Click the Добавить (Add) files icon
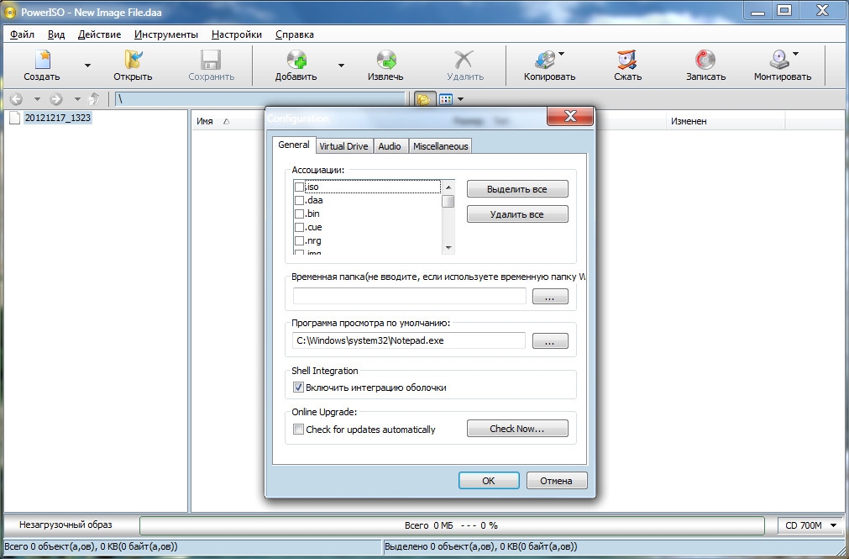 pyautogui.click(x=296, y=59)
